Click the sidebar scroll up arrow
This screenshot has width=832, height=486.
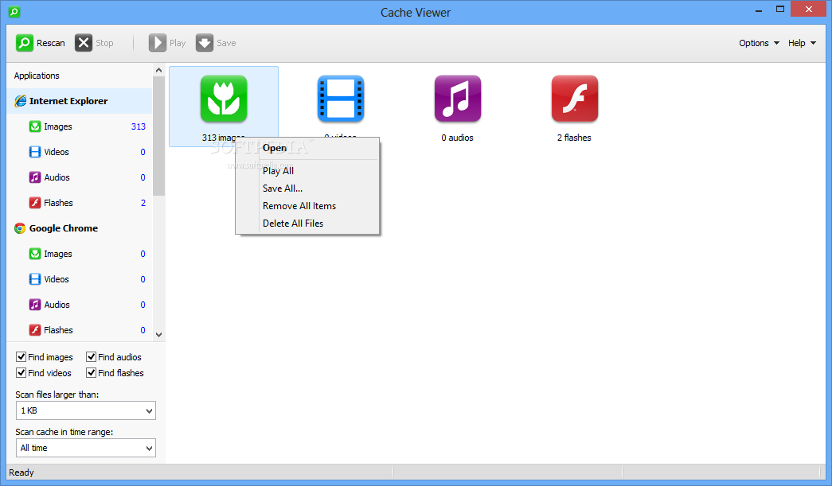(158, 70)
